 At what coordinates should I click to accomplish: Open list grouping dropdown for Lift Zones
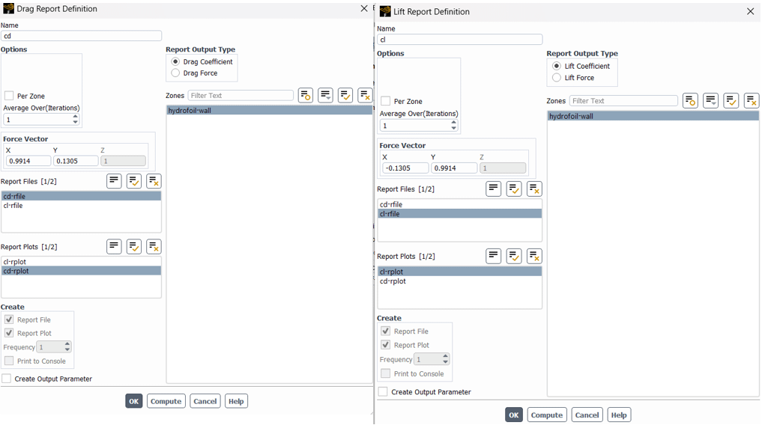710,100
